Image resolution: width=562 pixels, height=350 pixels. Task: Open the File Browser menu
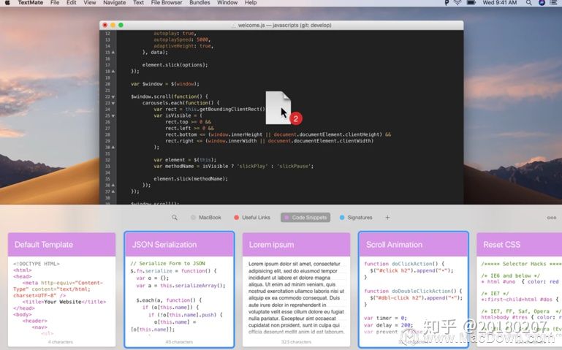(x=166, y=3)
